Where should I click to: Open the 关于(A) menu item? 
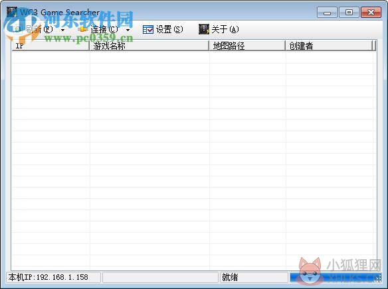(225, 29)
